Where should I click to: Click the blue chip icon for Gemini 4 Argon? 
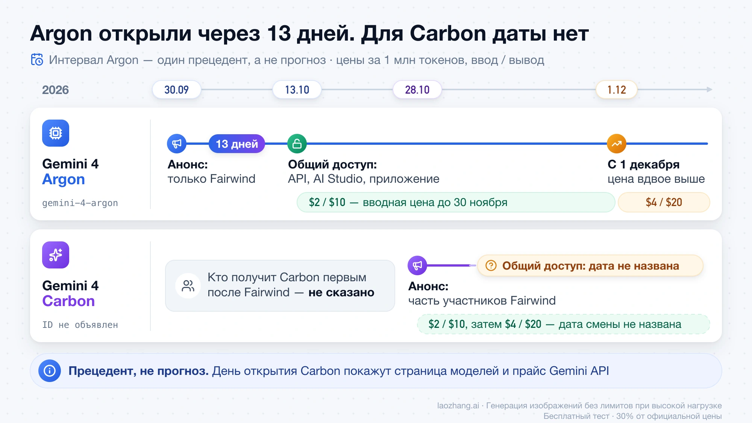click(x=56, y=133)
